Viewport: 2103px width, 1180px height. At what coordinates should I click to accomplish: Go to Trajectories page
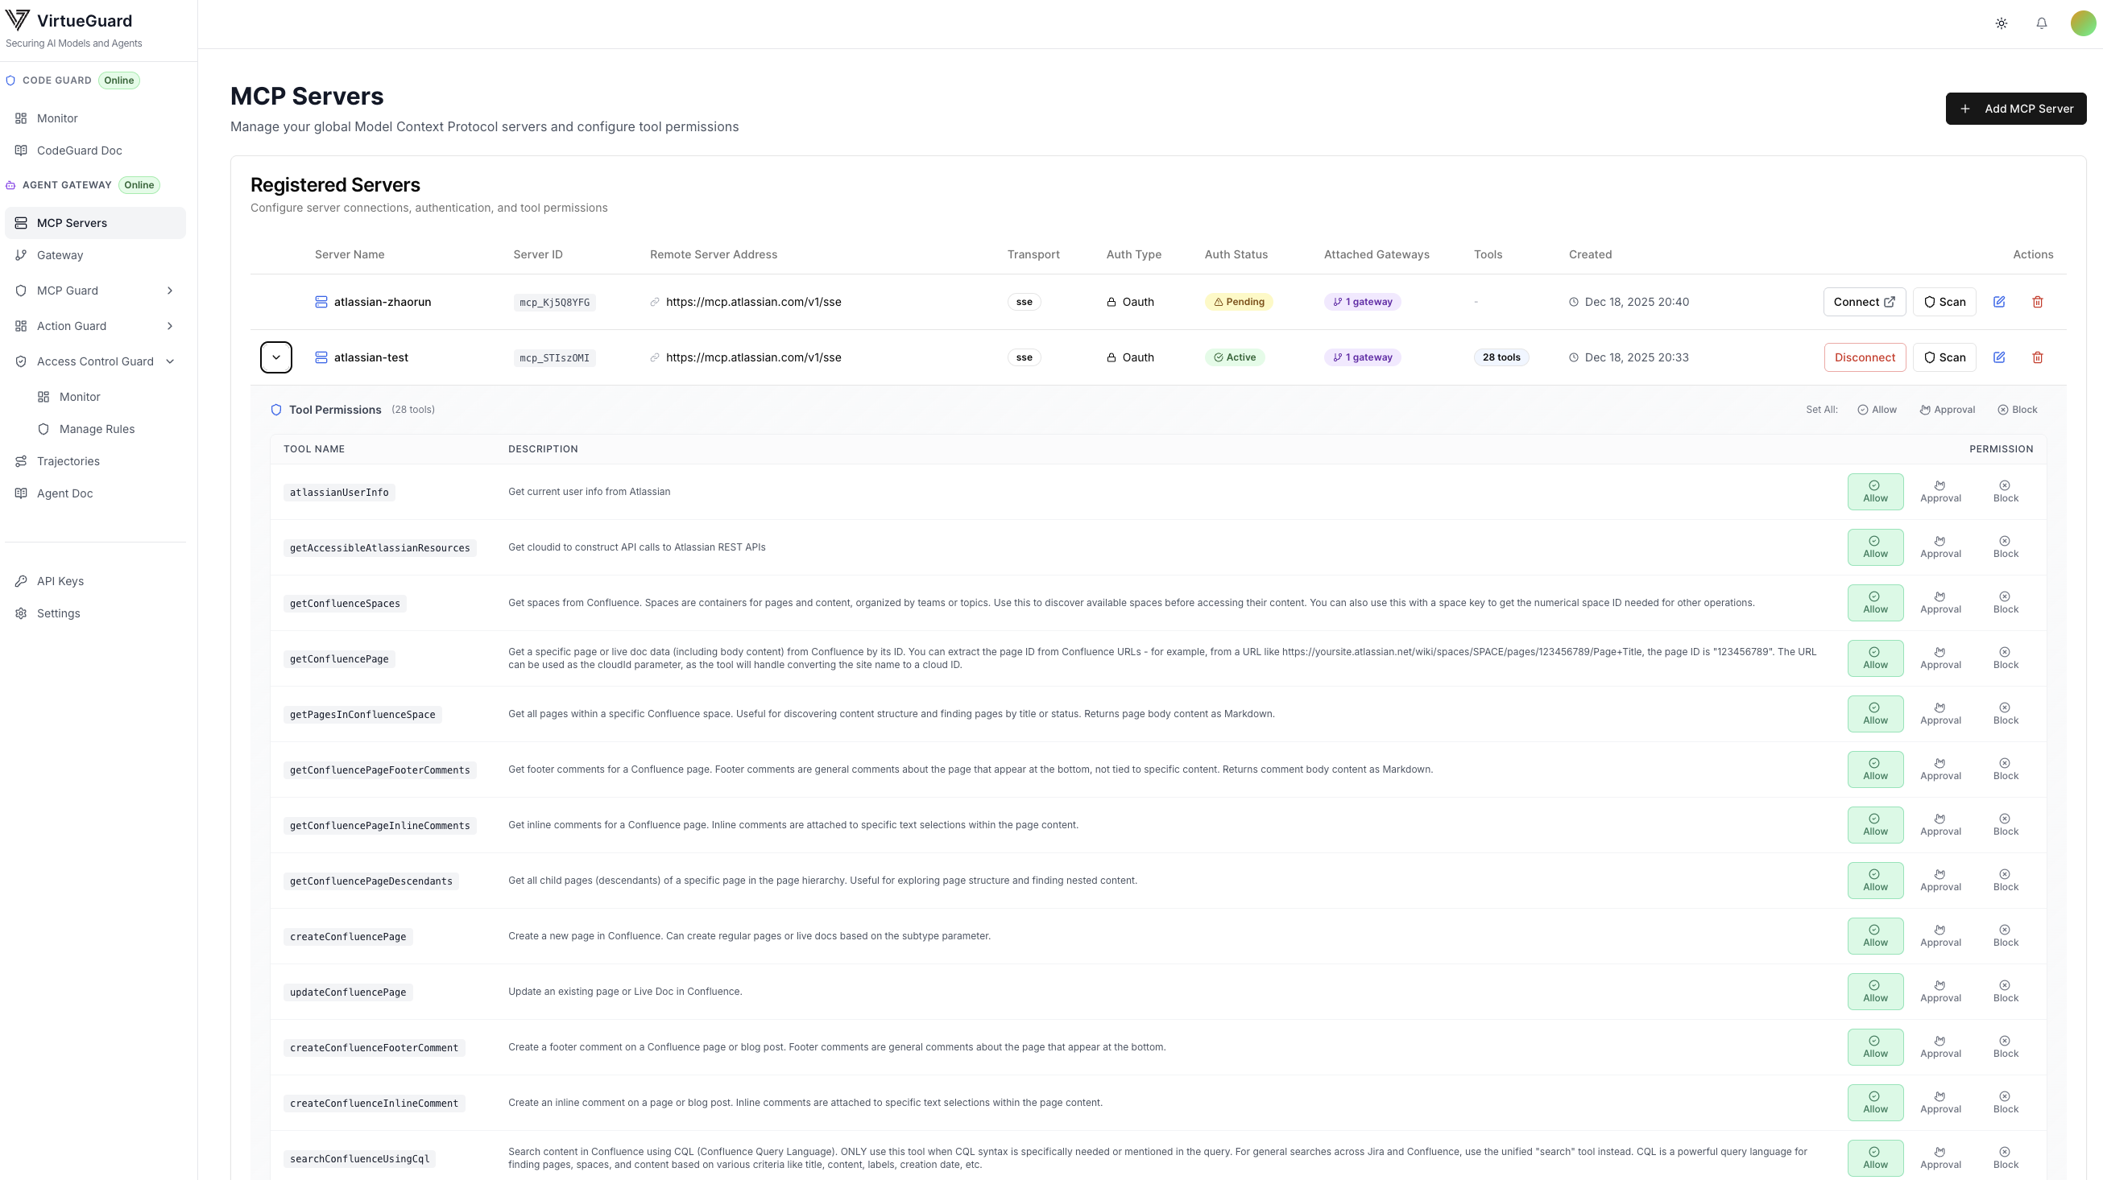coord(68,461)
